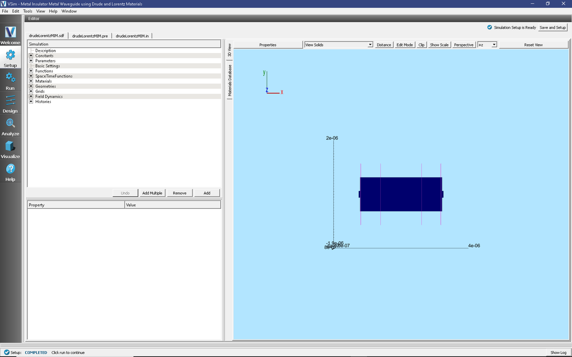Image resolution: width=572 pixels, height=357 pixels.
Task: Select the Materials Database side tab
Action: pos(230,80)
